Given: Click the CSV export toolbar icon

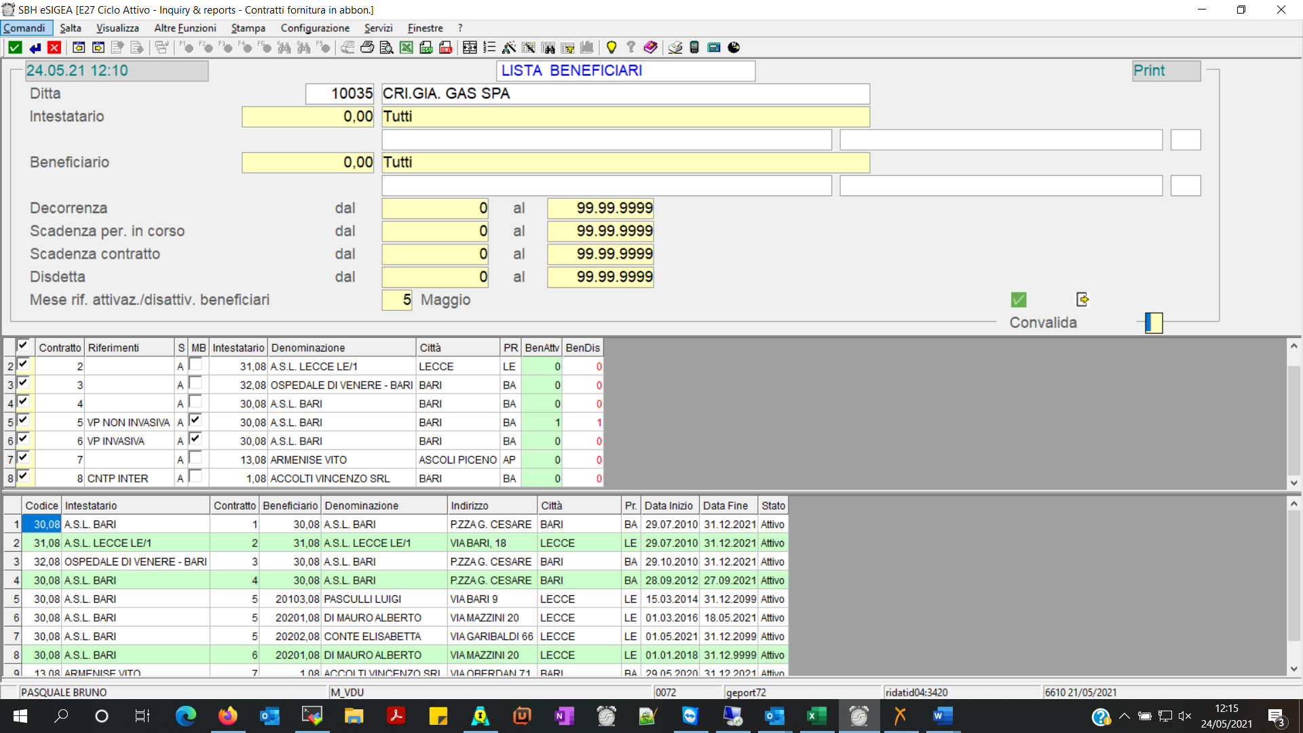Looking at the screenshot, I should (x=426, y=48).
